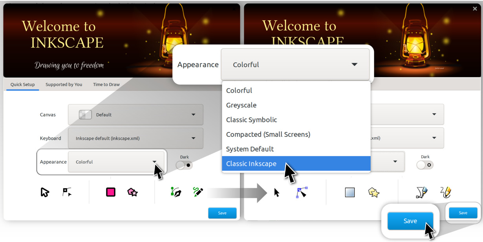Screen dimensions: 483x242
Task: Open the Appearance dropdown arrow in right dialog
Action: 395,162
